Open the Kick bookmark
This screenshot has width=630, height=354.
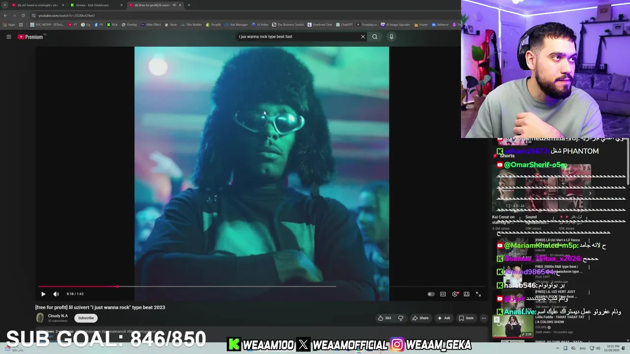tap(113, 25)
